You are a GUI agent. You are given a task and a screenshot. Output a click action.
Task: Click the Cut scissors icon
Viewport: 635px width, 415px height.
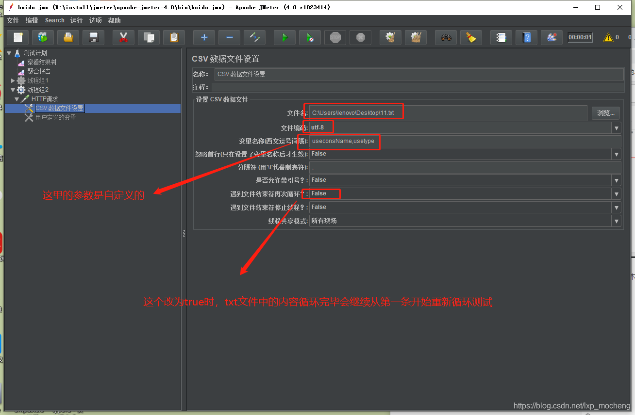point(123,37)
